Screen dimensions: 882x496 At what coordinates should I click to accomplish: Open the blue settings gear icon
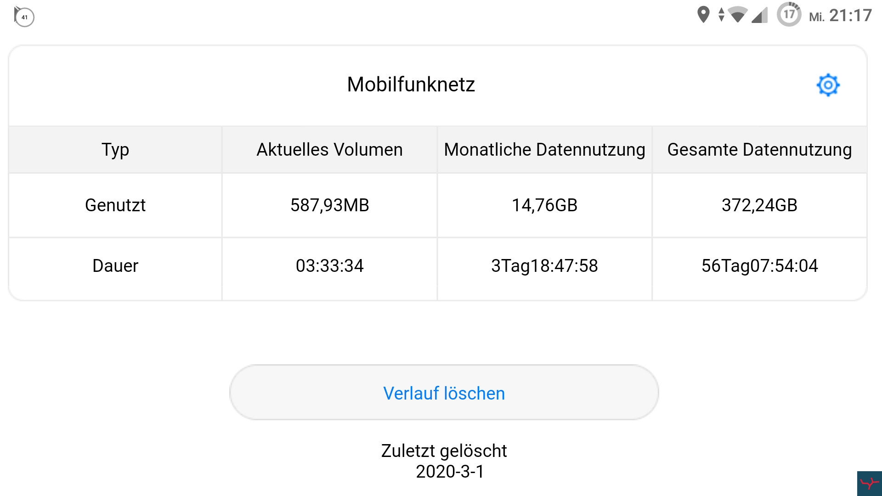(828, 85)
